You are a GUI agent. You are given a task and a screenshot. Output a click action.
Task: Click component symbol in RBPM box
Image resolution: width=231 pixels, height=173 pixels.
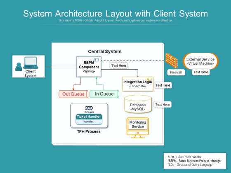click(96, 60)
